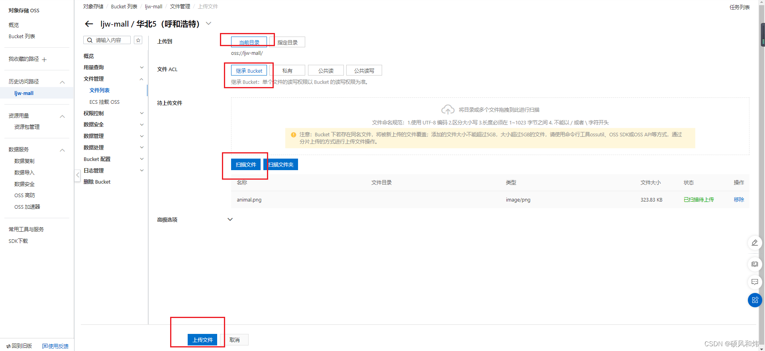765x351 pixels.
Task: Select 私有 file ACL option
Action: [287, 70]
